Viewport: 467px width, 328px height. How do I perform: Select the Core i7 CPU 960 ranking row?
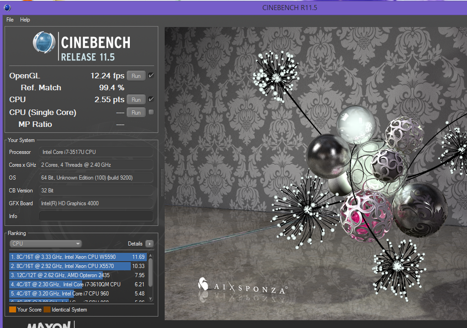78,294
